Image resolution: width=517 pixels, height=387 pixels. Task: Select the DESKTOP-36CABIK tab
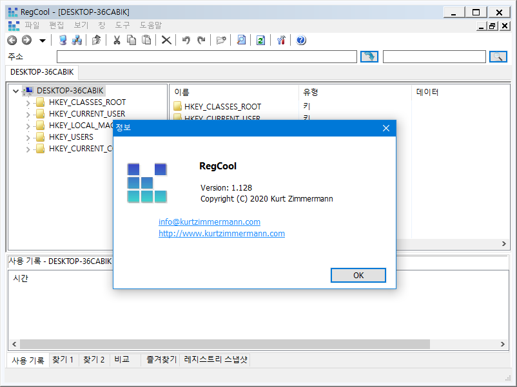coord(42,72)
